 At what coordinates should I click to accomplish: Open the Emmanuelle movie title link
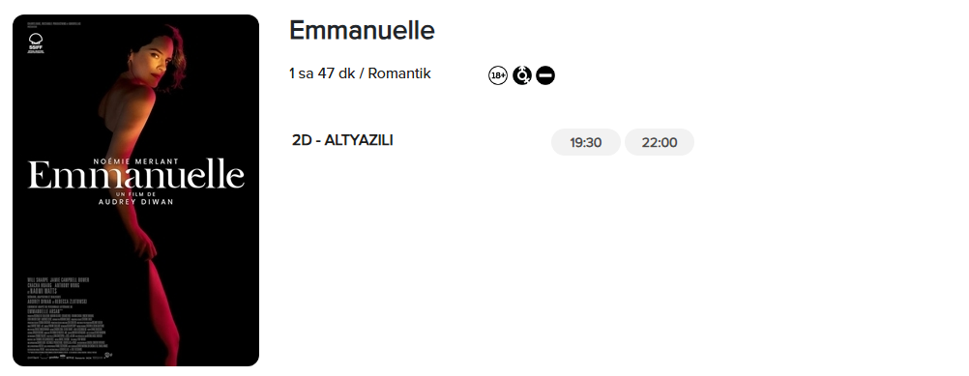[x=362, y=30]
